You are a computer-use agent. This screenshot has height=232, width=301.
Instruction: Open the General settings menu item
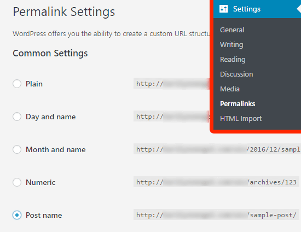[232, 30]
